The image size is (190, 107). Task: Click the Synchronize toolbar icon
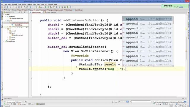pyautogui.click(x=7, y=7)
